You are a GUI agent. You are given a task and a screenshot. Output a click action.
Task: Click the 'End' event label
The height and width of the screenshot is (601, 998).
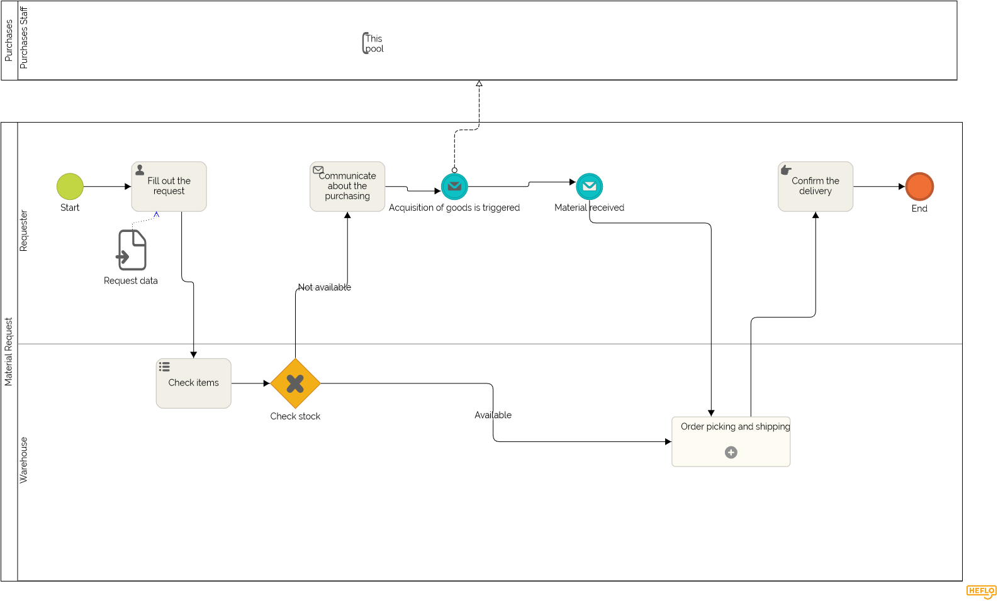pos(919,209)
